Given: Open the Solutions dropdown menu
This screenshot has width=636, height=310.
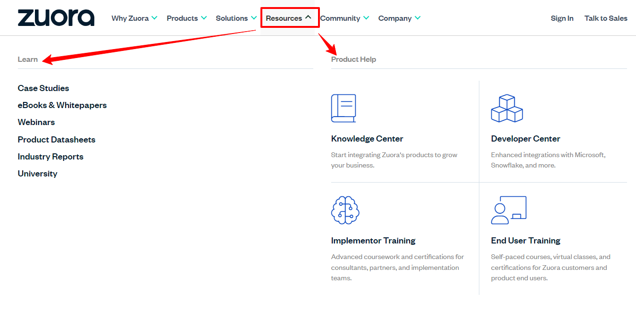Looking at the screenshot, I should click(x=236, y=18).
